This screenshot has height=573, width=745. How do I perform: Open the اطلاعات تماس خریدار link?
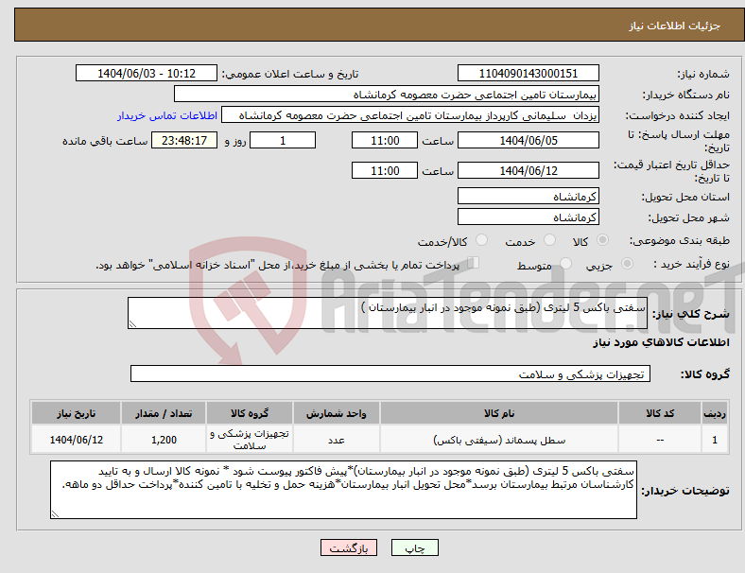[167, 115]
